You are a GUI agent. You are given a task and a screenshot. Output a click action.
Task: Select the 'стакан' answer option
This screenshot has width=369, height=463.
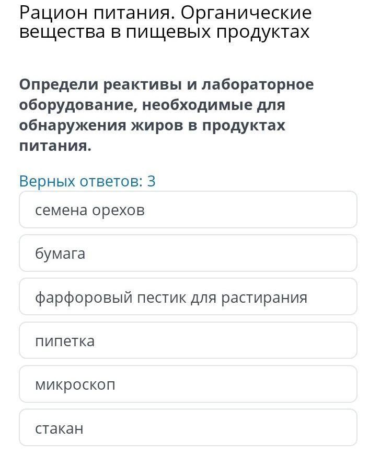pyautogui.click(x=188, y=428)
